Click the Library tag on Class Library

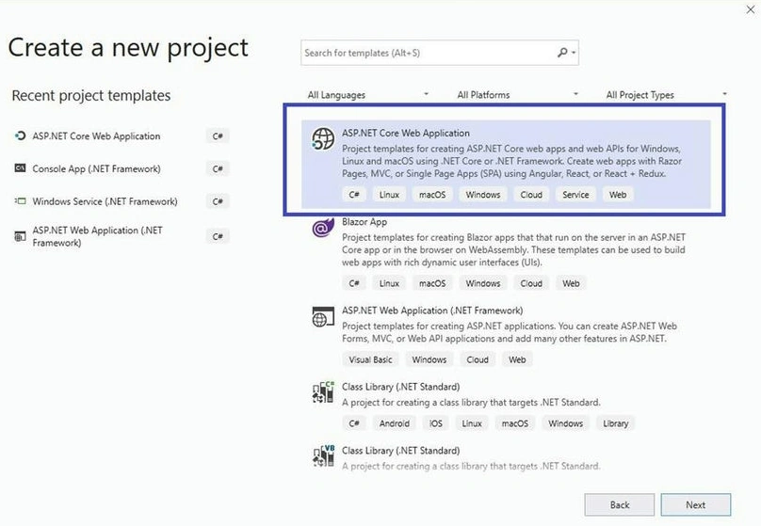[615, 423]
